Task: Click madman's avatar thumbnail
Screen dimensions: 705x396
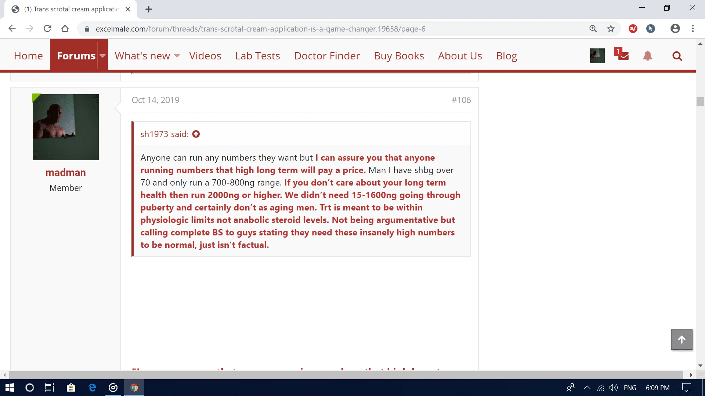Action: pos(65,127)
